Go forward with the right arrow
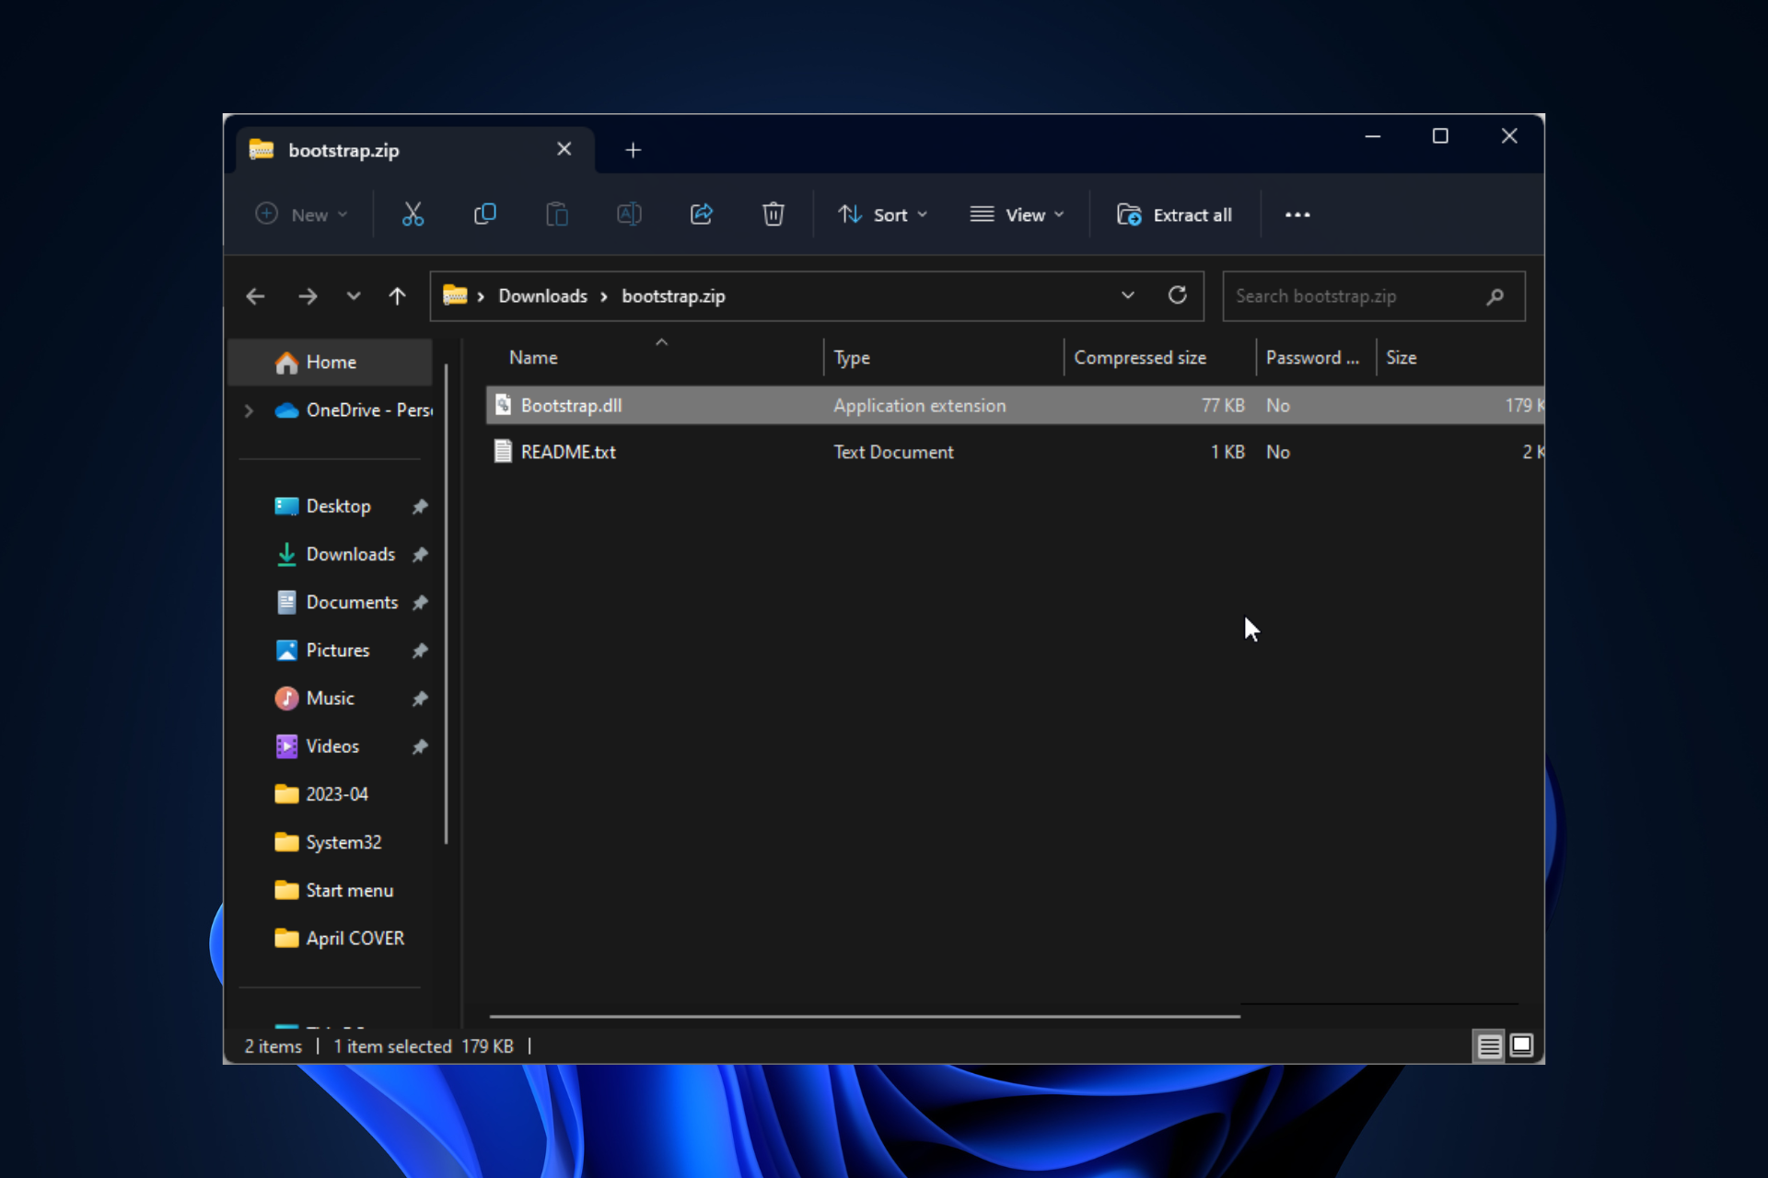Viewport: 1768px width, 1178px height. 308,296
